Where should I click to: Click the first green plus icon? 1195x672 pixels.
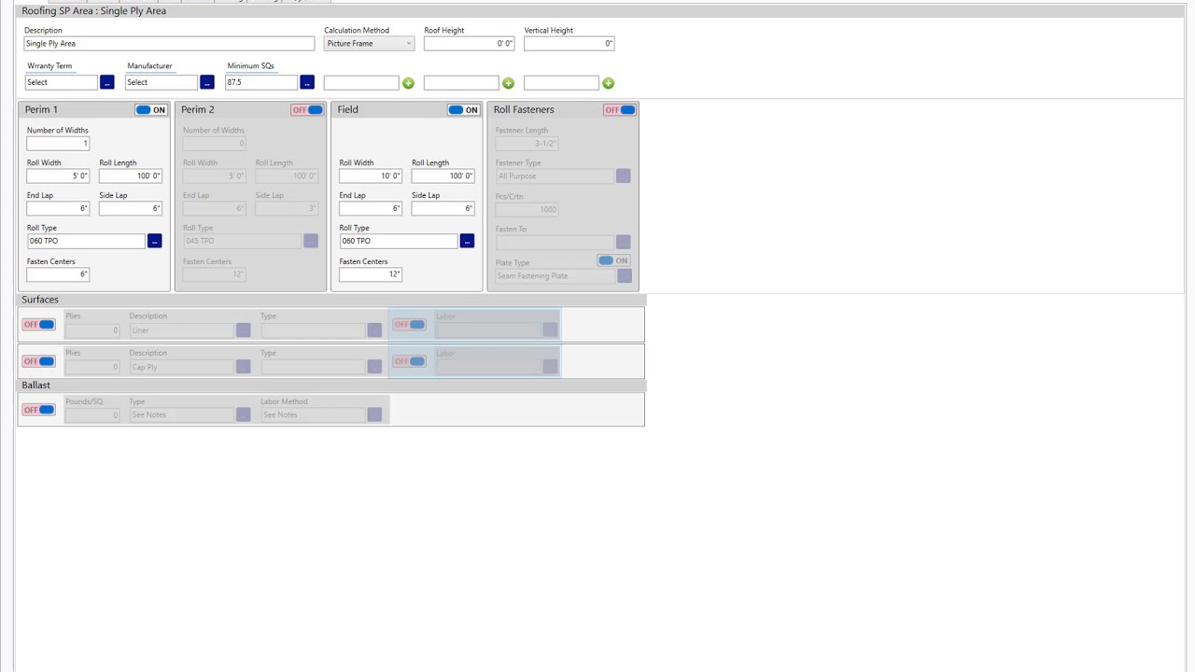coord(408,84)
